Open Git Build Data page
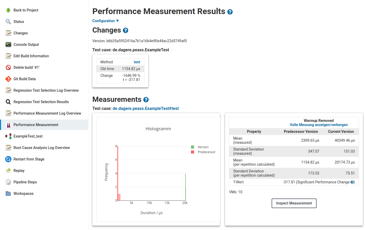 point(24,79)
